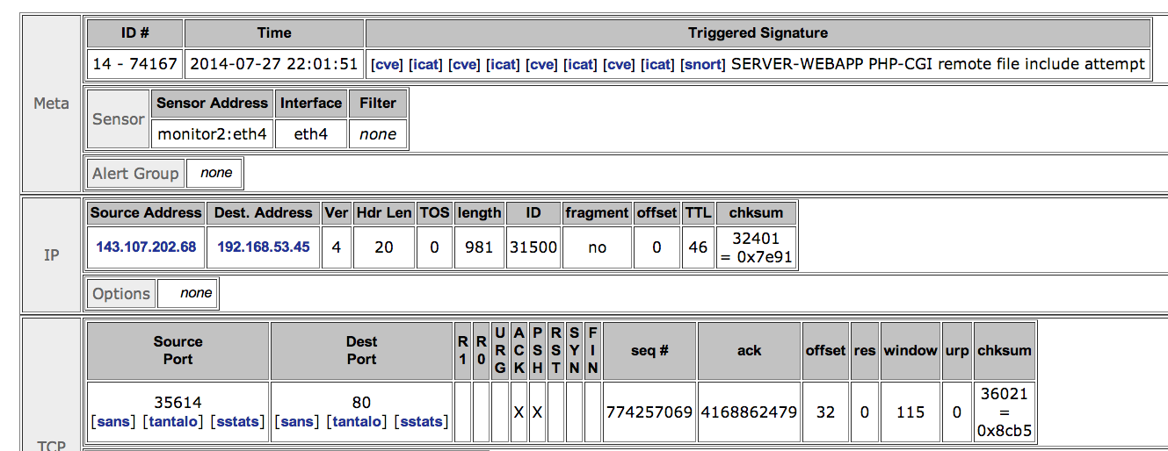
Task: Open destination address 192.168.53.45
Action: 264,247
